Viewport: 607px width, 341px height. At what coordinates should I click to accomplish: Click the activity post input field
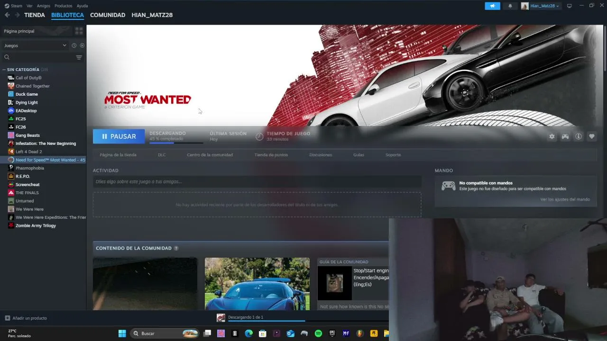click(257, 181)
